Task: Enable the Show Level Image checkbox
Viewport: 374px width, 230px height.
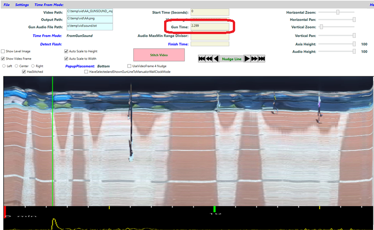Action: click(3, 51)
